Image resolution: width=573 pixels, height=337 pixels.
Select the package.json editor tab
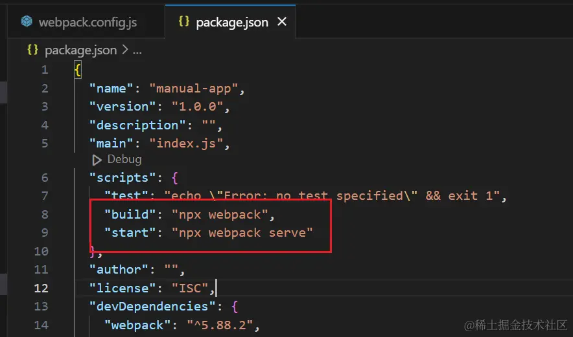pos(230,22)
